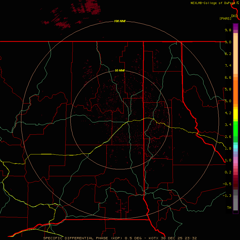Select the 4.2 scale value

(228, 113)
